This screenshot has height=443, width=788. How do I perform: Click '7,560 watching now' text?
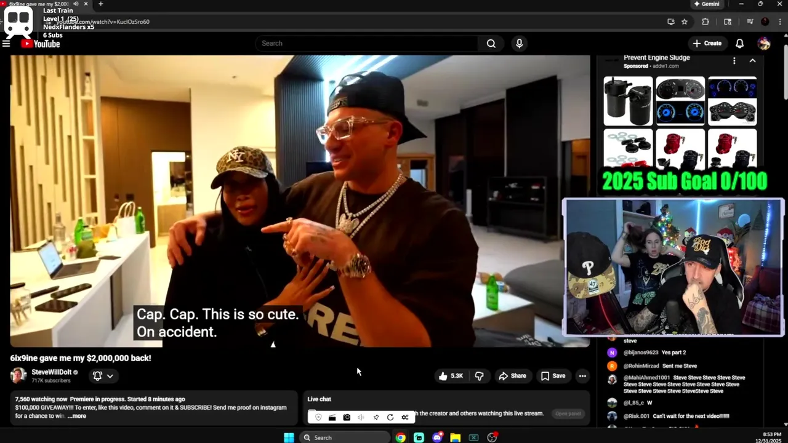coord(41,399)
